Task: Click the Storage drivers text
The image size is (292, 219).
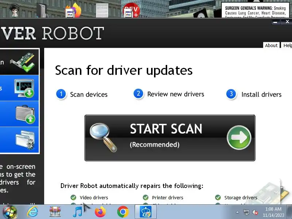Action: coord(241,197)
